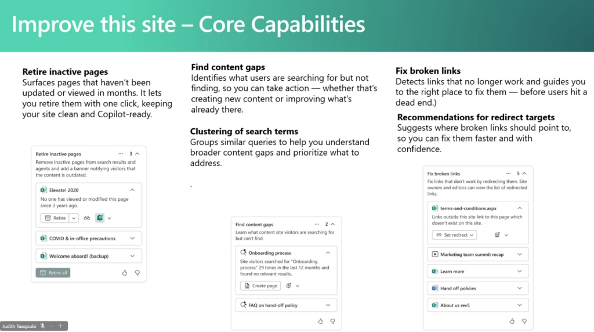Expand the Welcome aboard! (backup) item
This screenshot has width=594, height=332.
[133, 256]
